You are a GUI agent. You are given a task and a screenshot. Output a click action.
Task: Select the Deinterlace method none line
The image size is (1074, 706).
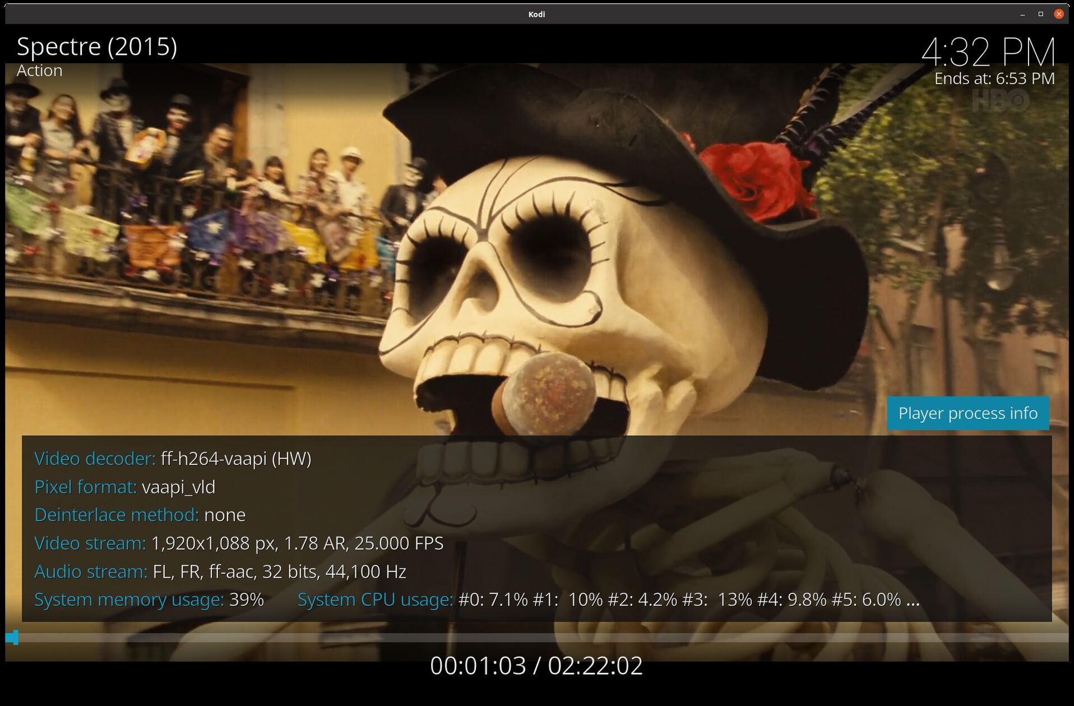coord(140,515)
